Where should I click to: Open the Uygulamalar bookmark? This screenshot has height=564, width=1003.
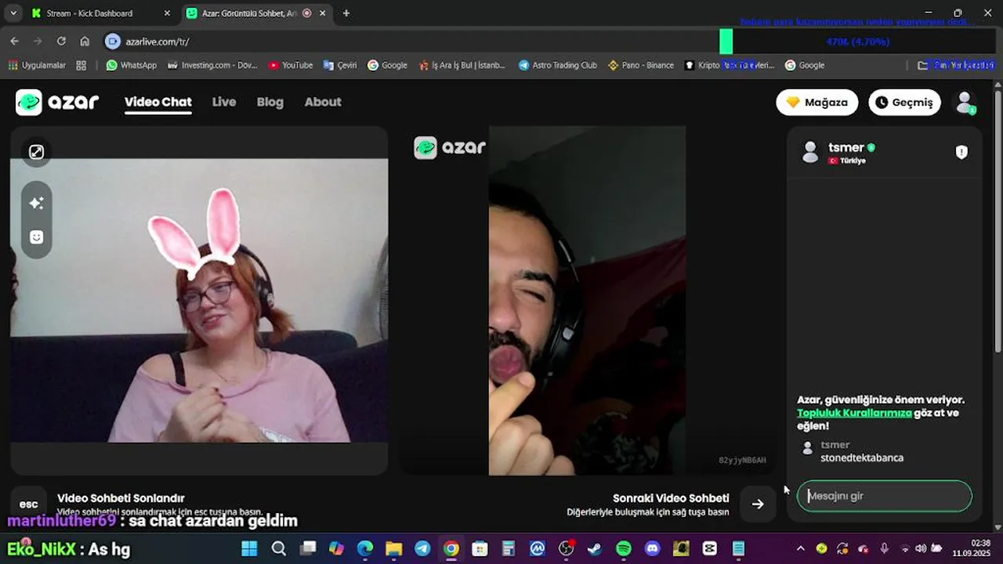click(38, 65)
